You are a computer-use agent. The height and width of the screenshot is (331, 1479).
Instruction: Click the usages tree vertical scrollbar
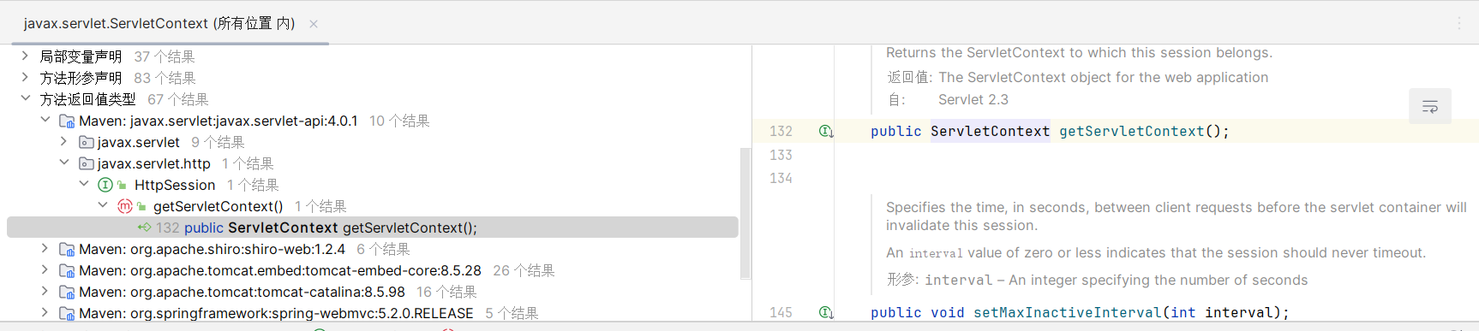[745, 213]
